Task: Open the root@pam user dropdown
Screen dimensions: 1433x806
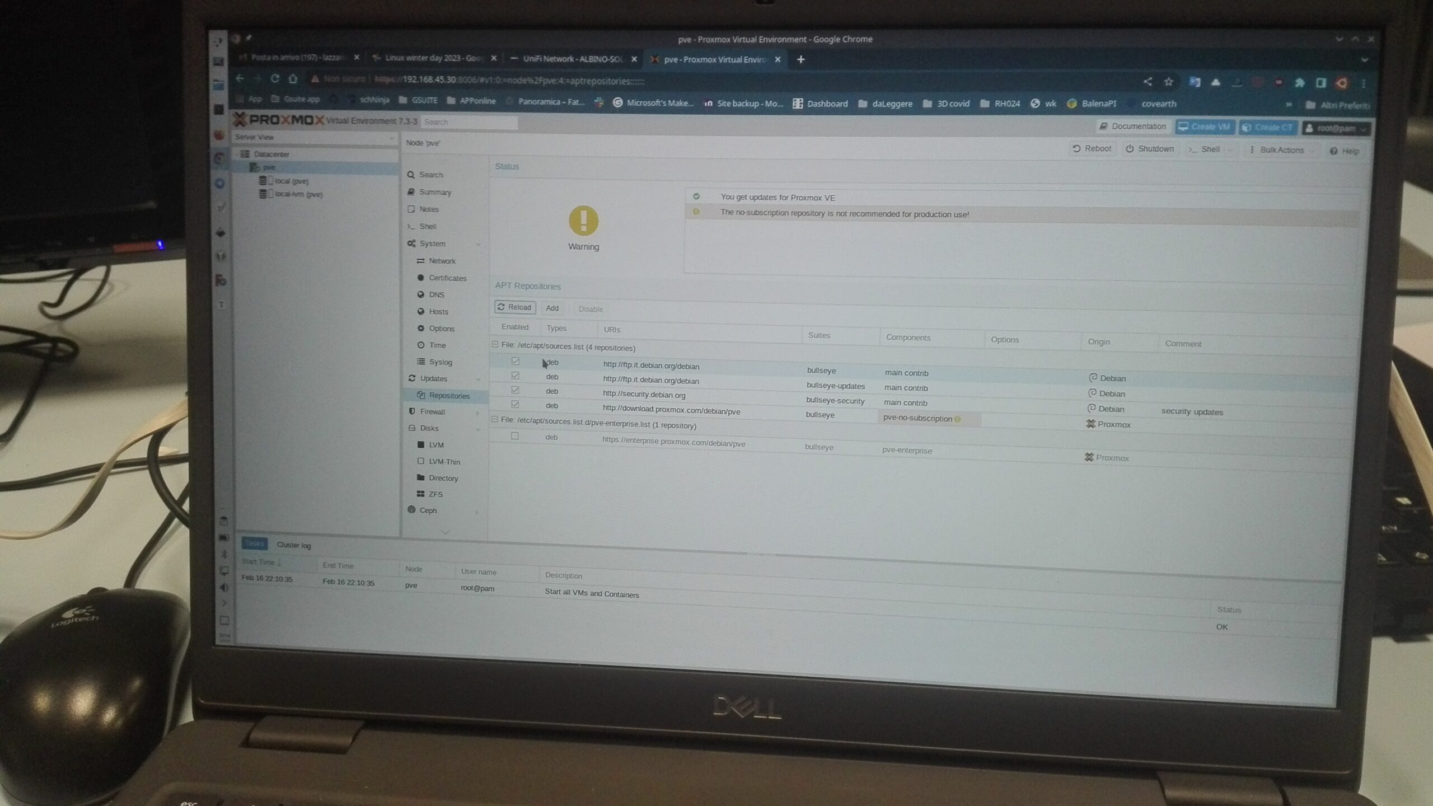Action: (x=1336, y=128)
